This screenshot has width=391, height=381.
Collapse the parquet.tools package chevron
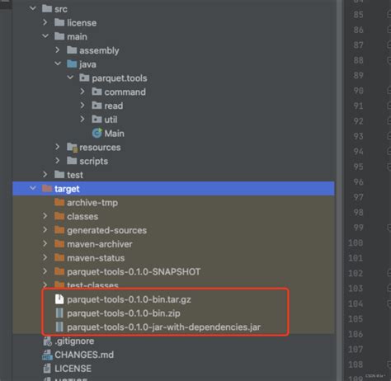(x=70, y=78)
